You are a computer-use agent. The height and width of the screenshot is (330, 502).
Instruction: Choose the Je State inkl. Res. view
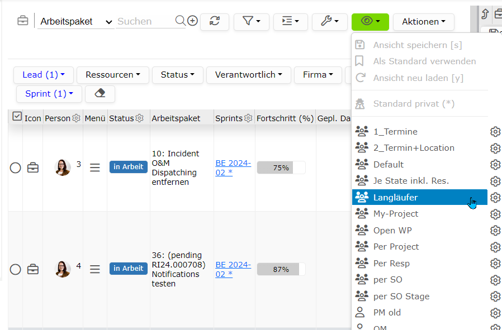419,181
